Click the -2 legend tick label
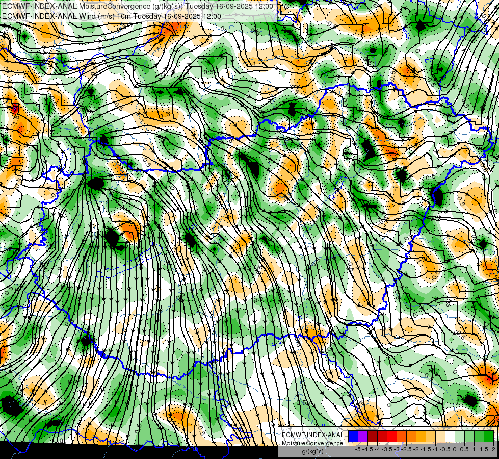This screenshot has width=499, height=459. pos(416,449)
